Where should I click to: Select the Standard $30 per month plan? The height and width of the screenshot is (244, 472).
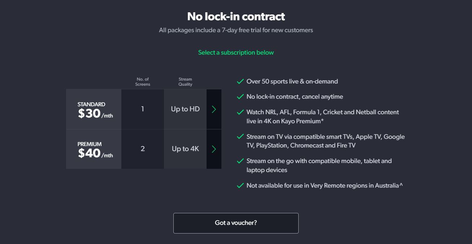[x=94, y=109]
